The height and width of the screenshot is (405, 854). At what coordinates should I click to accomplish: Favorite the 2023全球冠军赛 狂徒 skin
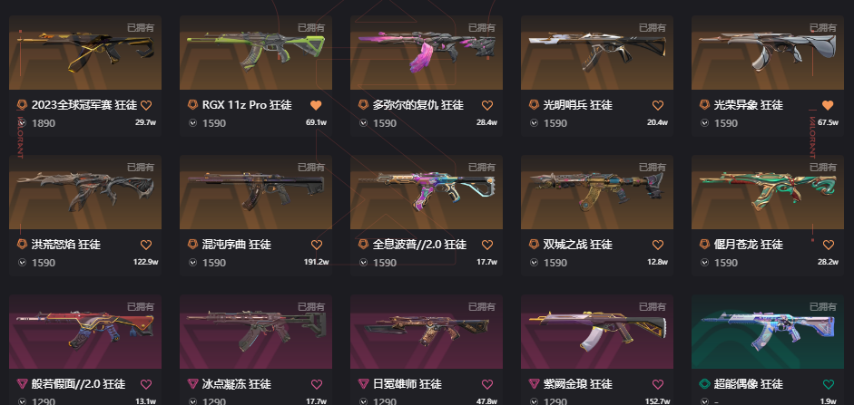pos(146,105)
